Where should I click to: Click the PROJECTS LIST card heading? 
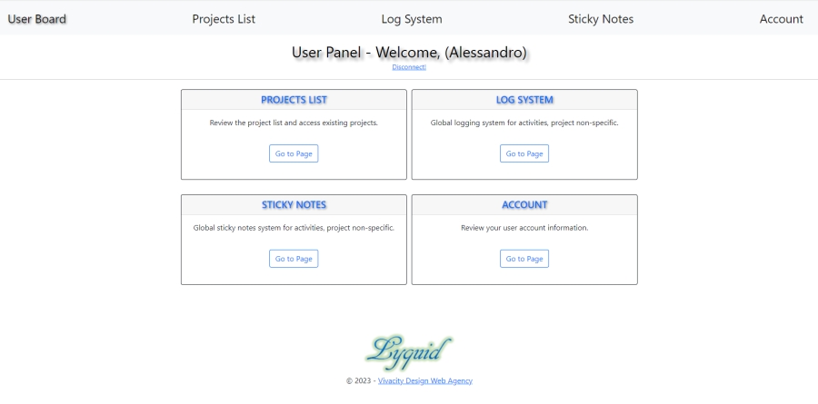point(294,100)
